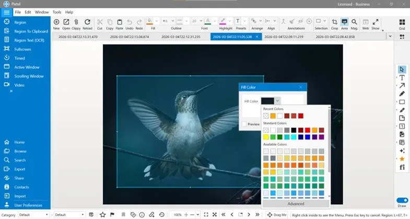Redo the last undone action
410x219 pixels.
(x=139, y=22)
